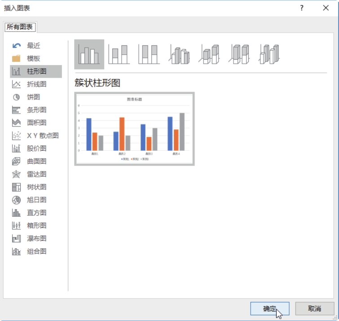The width and height of the screenshot is (339, 321).
Task: Select the 面积图 label text
Action: click(x=36, y=123)
